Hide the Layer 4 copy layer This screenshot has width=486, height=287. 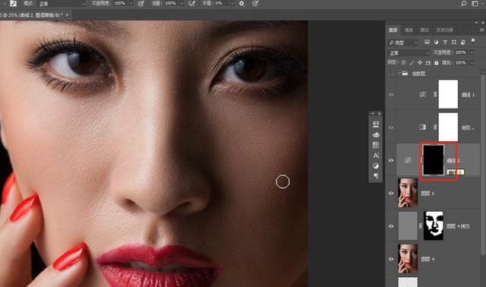[x=391, y=226]
